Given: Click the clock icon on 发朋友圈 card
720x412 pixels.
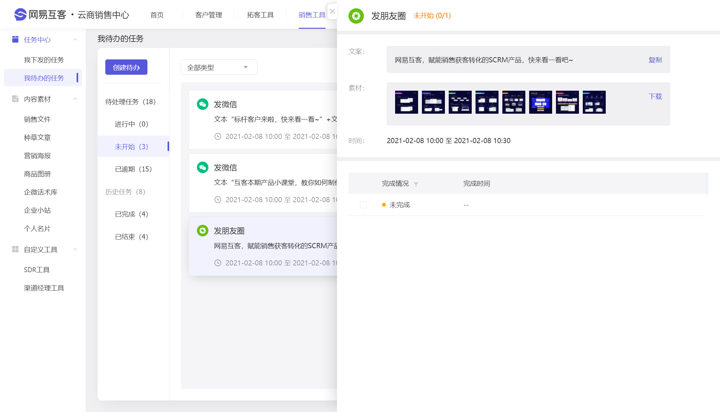Looking at the screenshot, I should 218,263.
